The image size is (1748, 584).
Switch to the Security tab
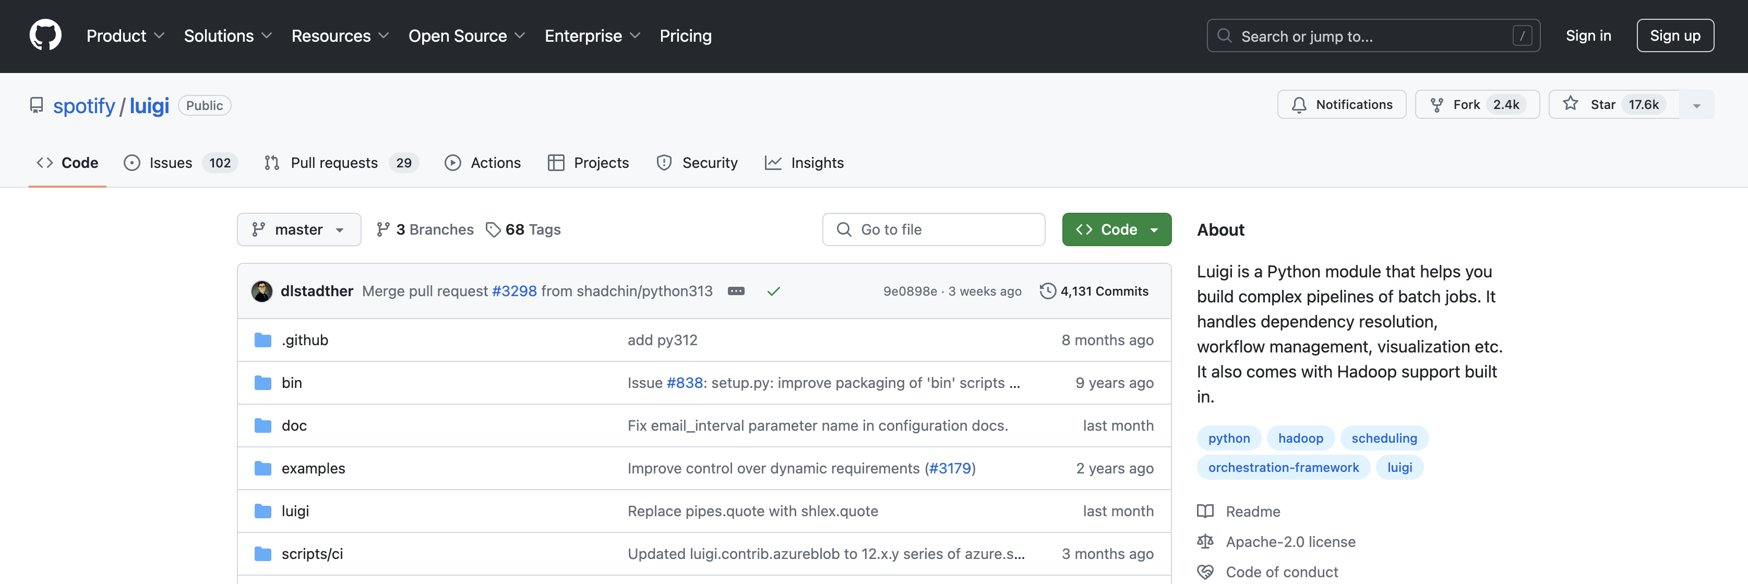[x=697, y=163]
